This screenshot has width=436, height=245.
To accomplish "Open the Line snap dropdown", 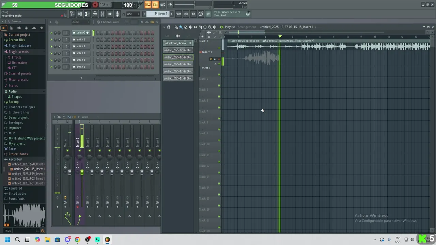I will click(x=133, y=14).
